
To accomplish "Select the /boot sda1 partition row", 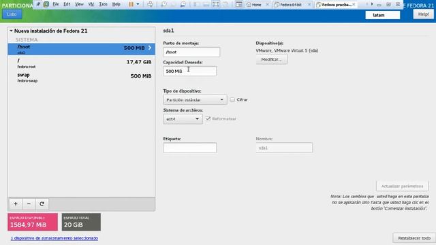I will [x=82, y=49].
